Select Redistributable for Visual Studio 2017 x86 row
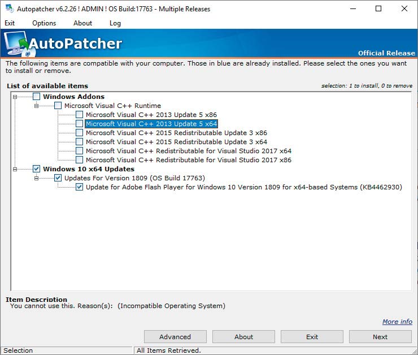The image size is (418, 355). 189,160
